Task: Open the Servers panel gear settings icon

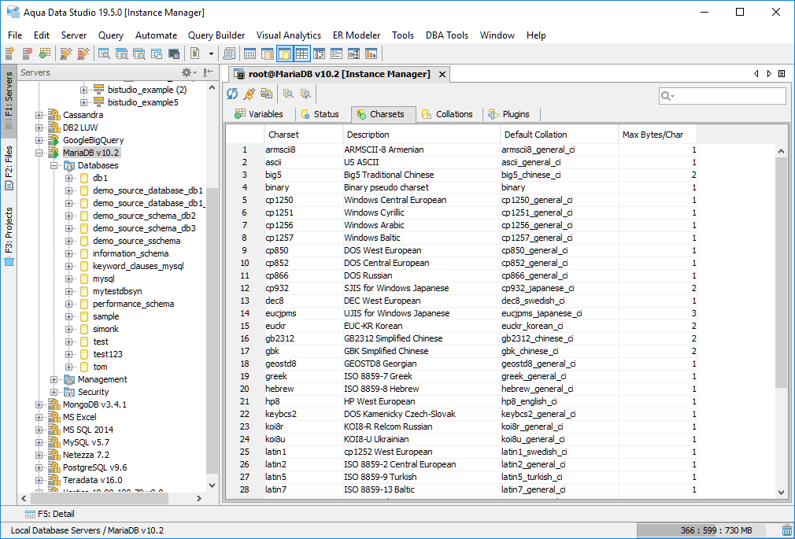Action: pos(187,72)
